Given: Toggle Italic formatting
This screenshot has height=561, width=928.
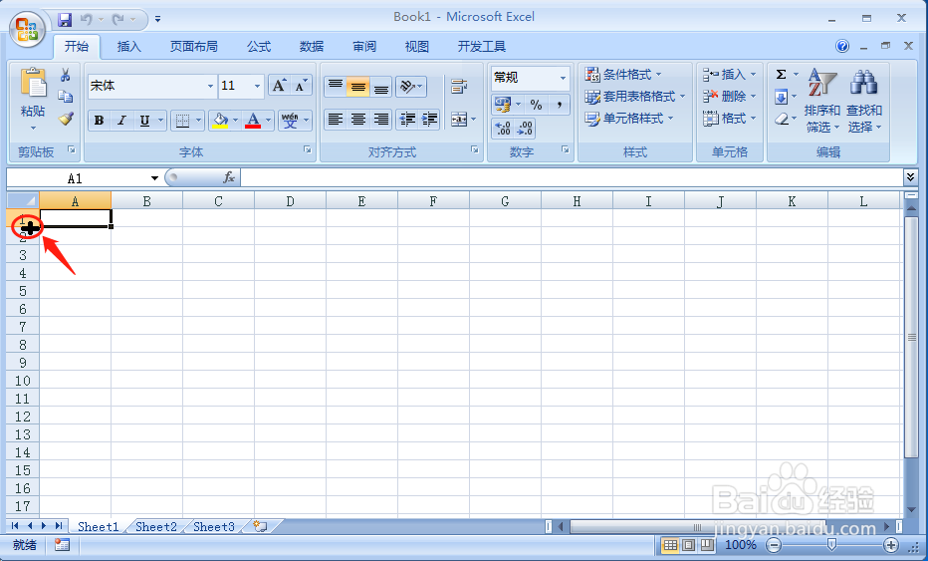Looking at the screenshot, I should [x=121, y=121].
